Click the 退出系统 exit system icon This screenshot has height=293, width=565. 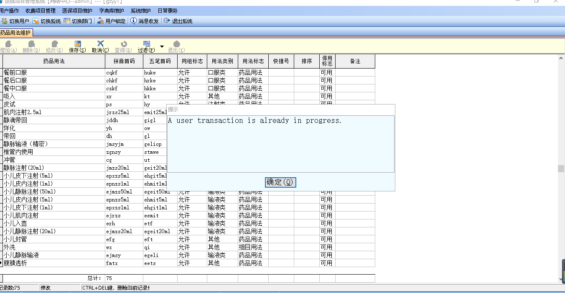[167, 21]
